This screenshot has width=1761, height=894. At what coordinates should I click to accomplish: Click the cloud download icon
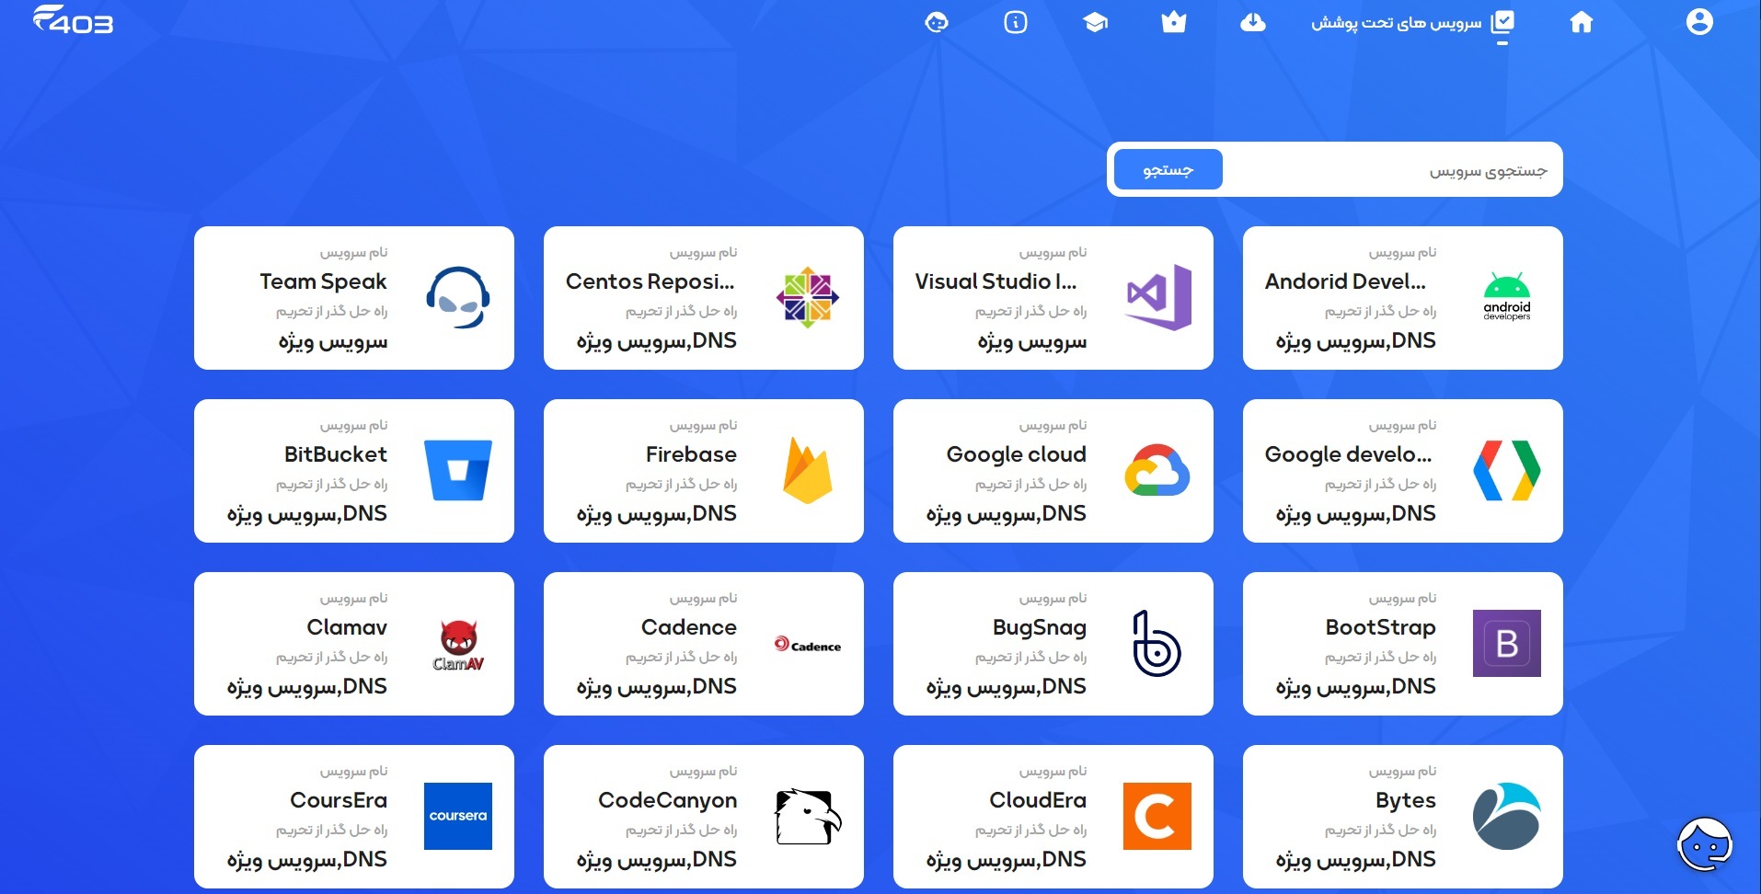1252,22
